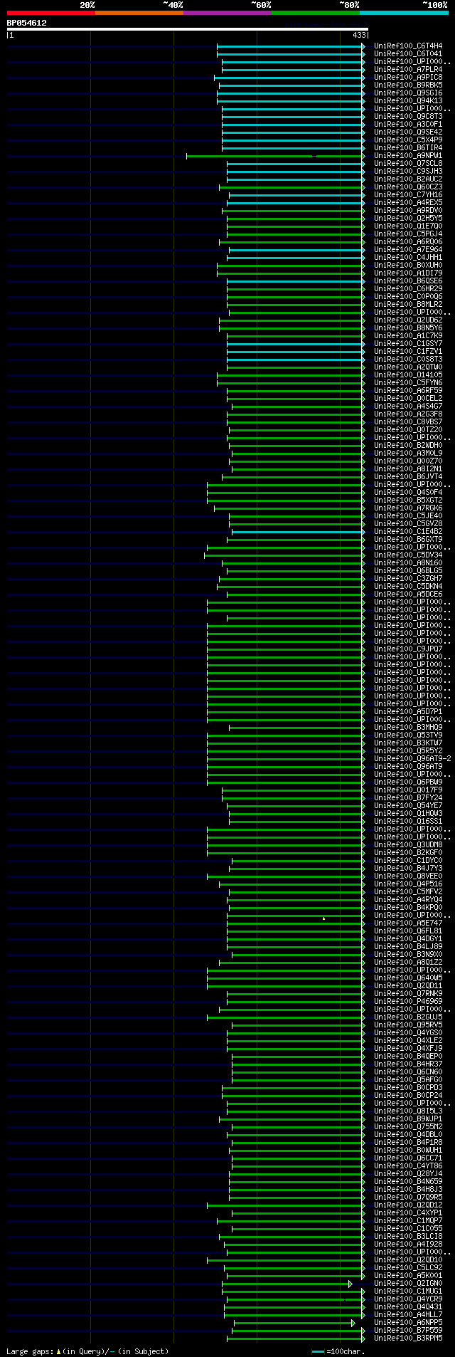Open hit UniRef100_Q14105

click(x=408, y=374)
